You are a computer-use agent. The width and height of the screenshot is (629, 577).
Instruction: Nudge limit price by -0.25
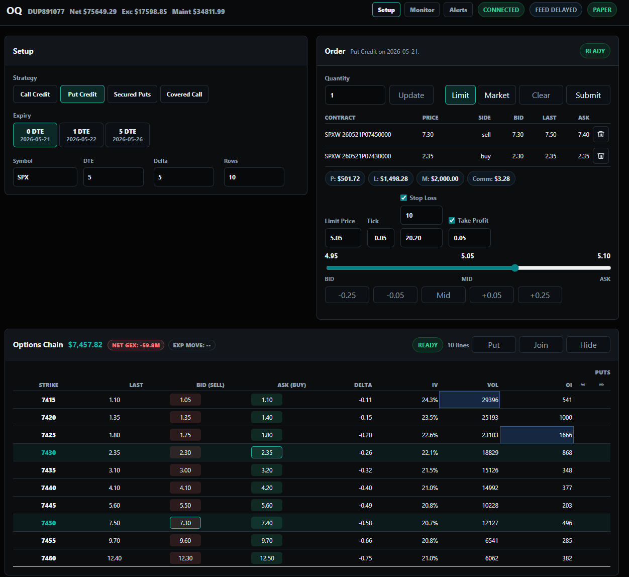[x=347, y=295]
